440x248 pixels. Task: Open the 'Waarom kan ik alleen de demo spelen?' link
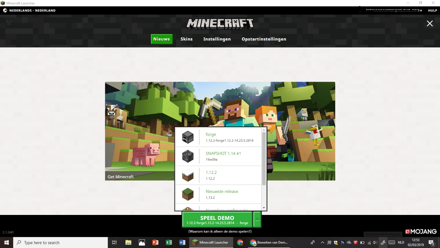[220, 231]
